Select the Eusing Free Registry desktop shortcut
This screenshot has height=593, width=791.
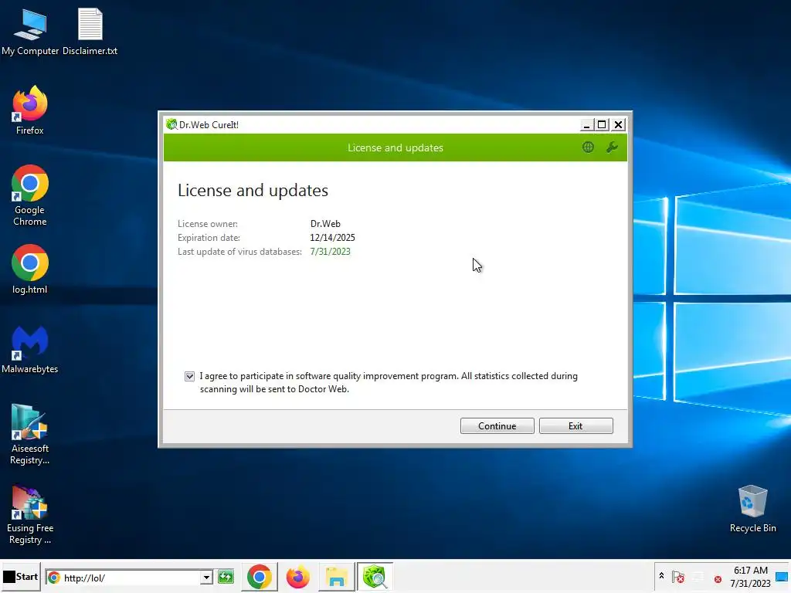(x=30, y=514)
